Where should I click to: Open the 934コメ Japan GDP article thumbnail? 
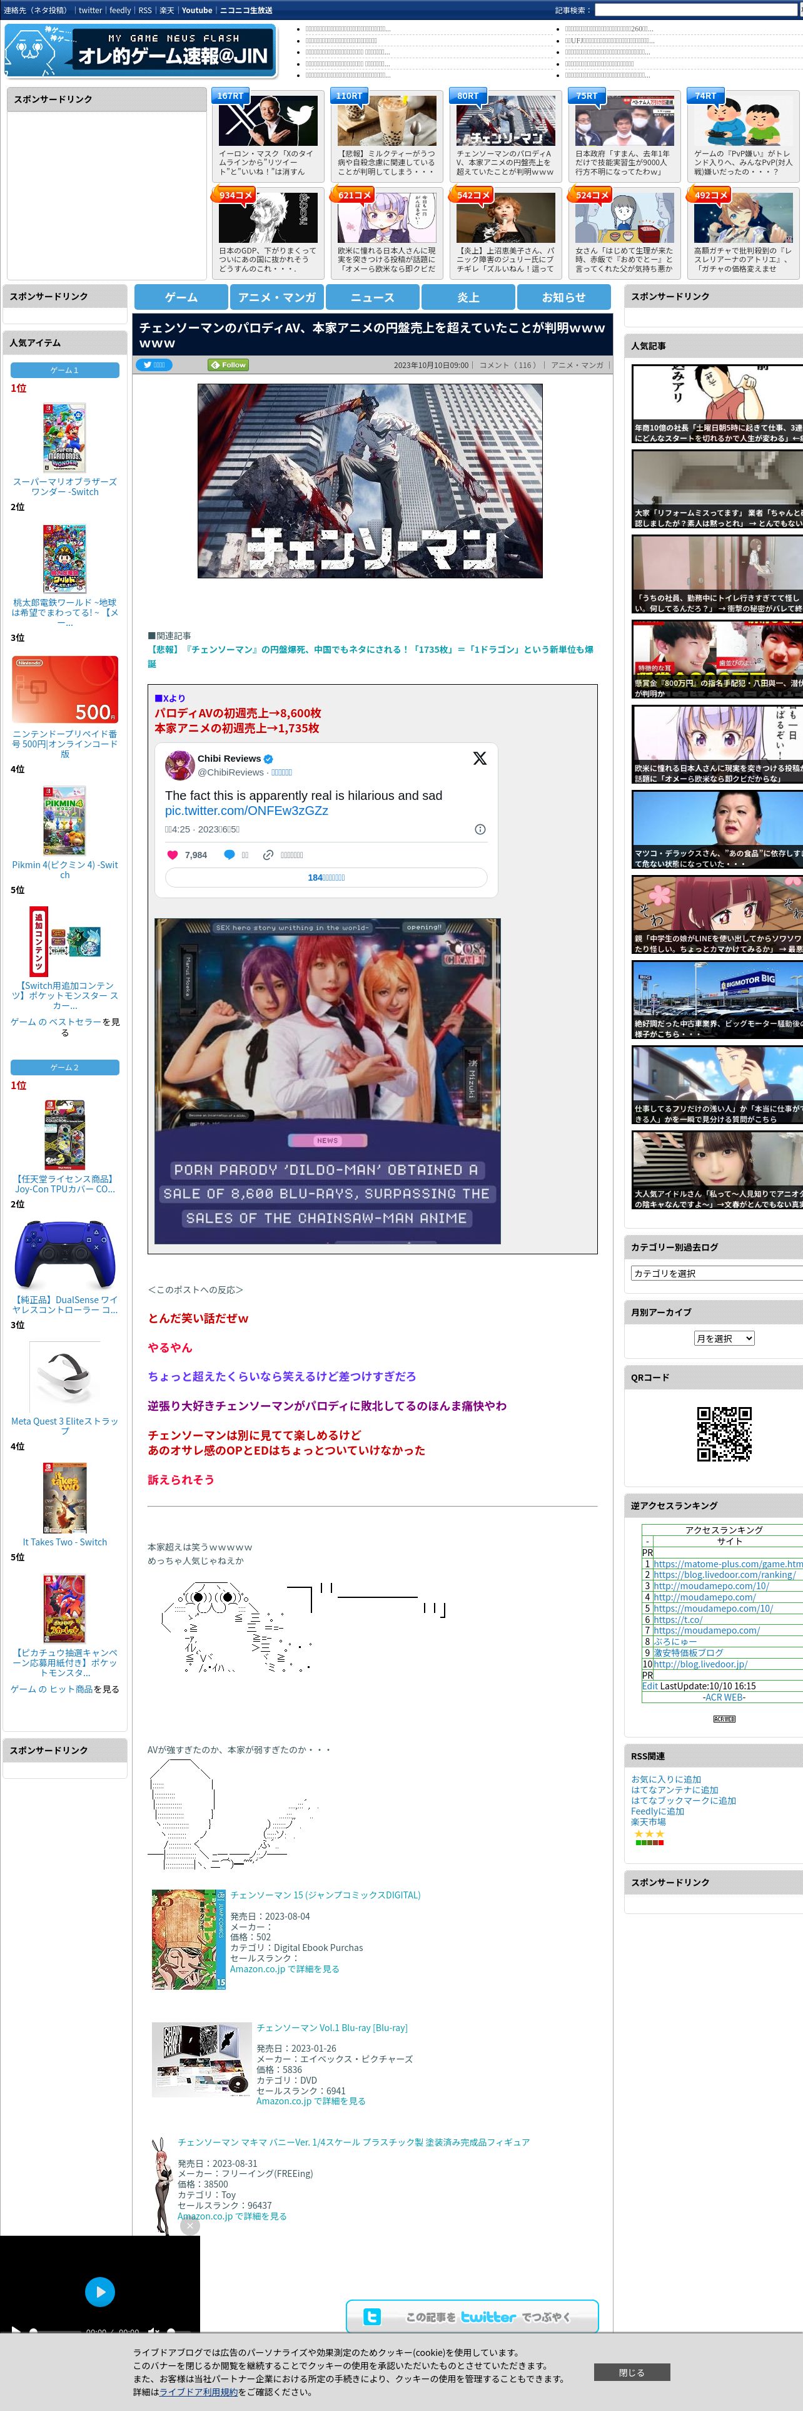268,218
